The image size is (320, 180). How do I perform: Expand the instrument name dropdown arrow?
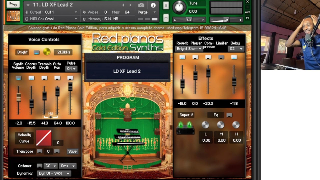(28, 5)
